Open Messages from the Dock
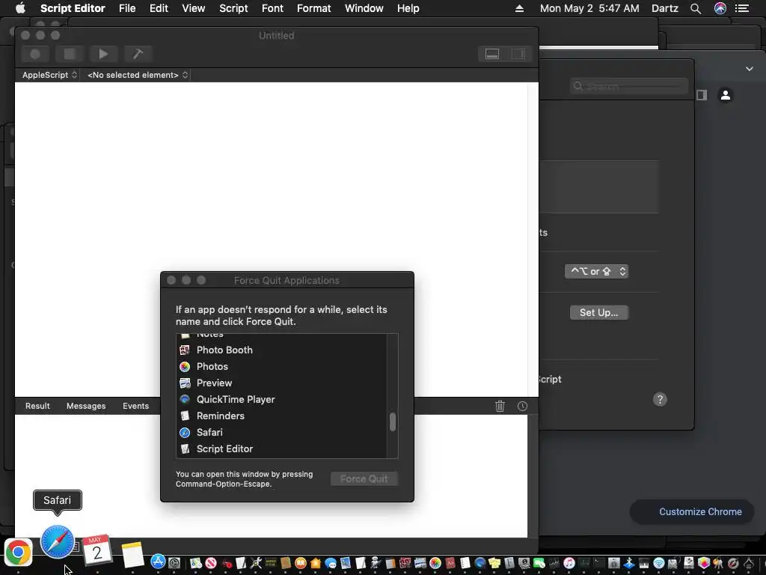 tap(330, 563)
